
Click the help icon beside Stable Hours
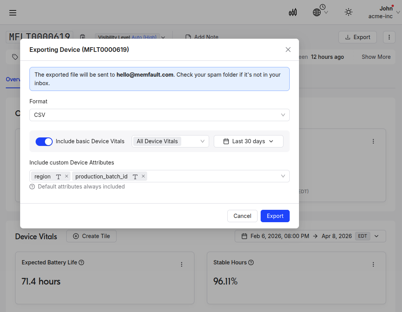pyautogui.click(x=251, y=262)
